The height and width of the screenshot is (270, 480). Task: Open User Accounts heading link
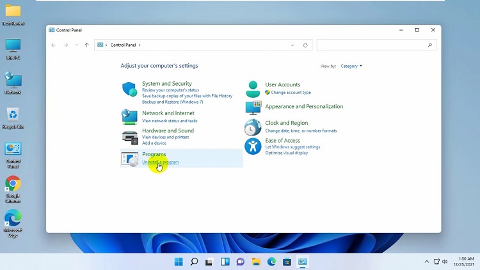(x=282, y=85)
